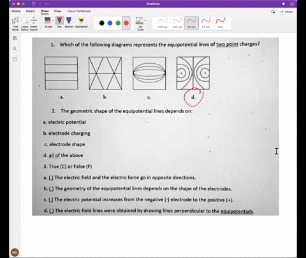This screenshot has width=306, height=258.
Task: Set pen thickness to 0.7 mm
Action: pyautogui.click(x=206, y=23)
